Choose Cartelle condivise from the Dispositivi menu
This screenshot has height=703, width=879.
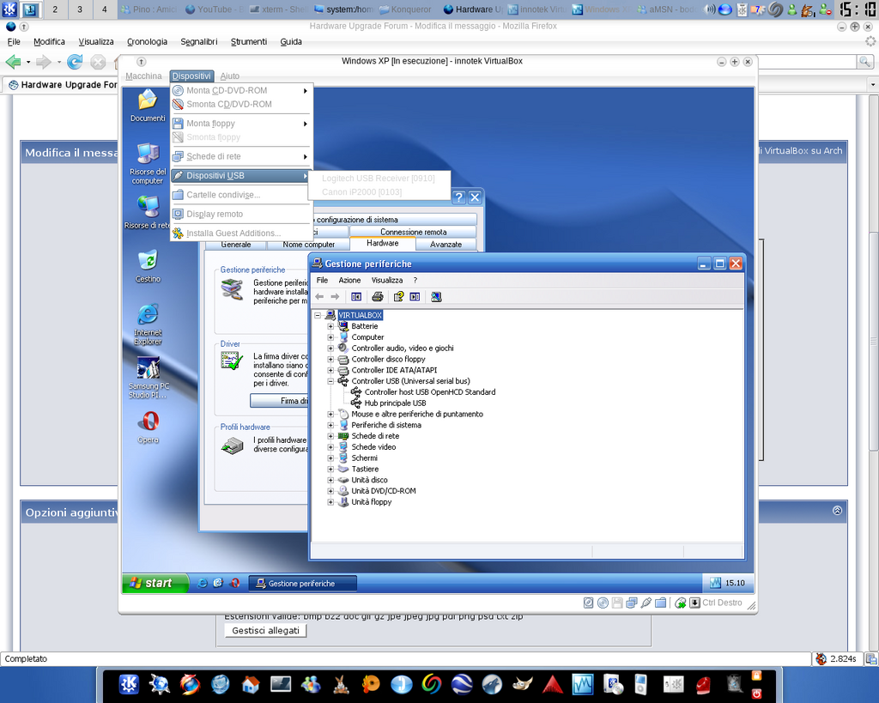pyautogui.click(x=223, y=195)
